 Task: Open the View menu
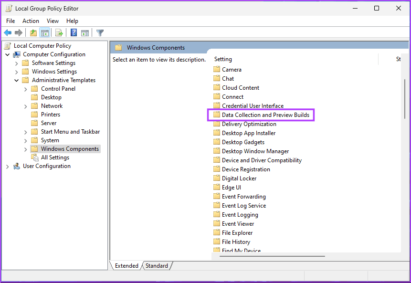tap(53, 21)
